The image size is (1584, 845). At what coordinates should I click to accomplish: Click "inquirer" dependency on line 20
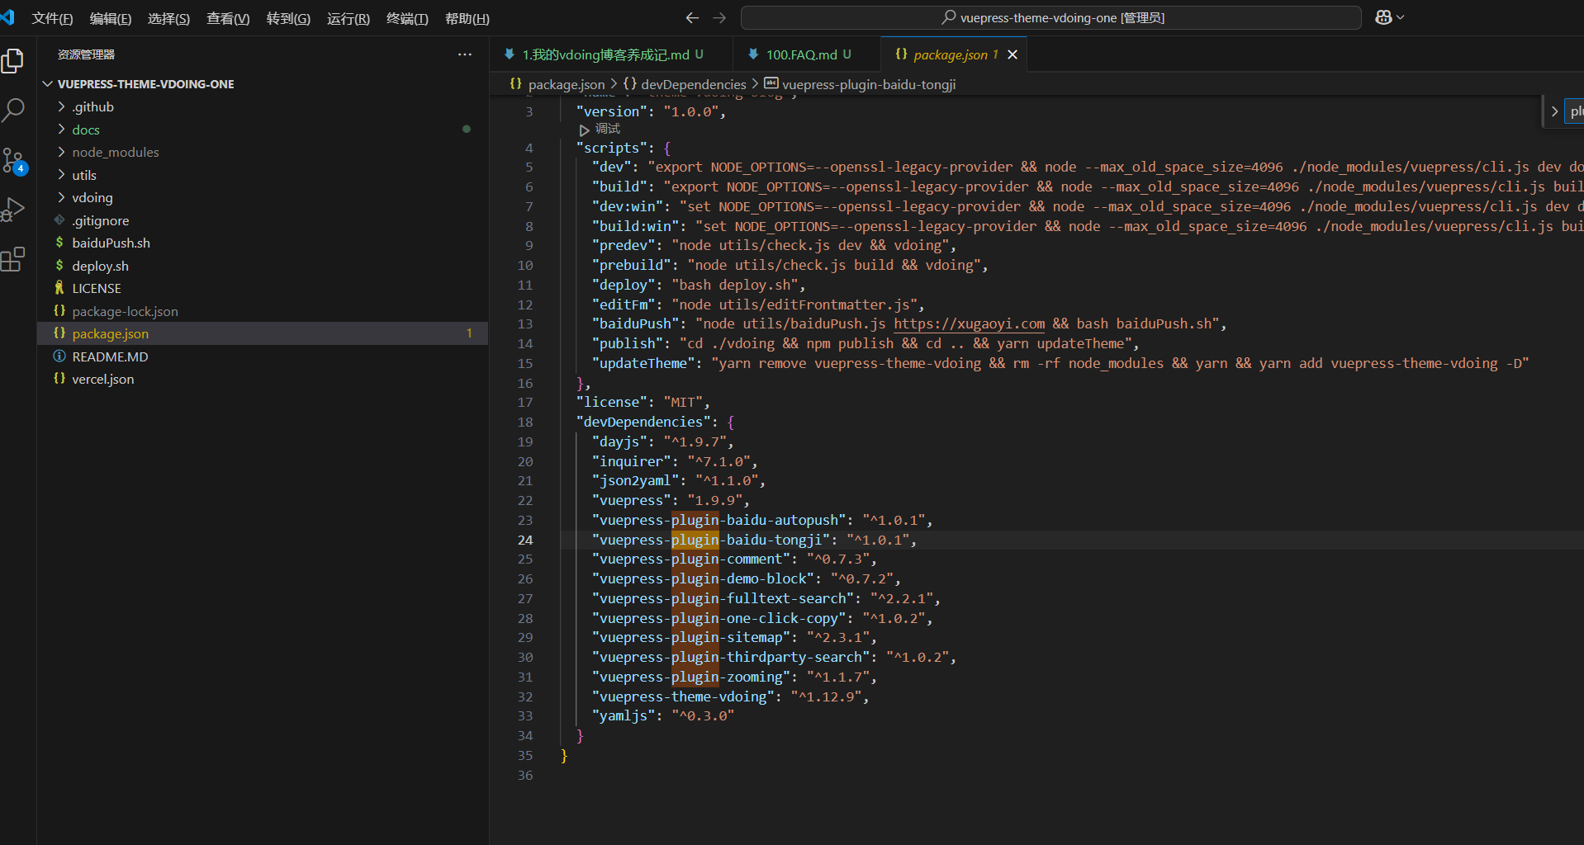pos(631,461)
